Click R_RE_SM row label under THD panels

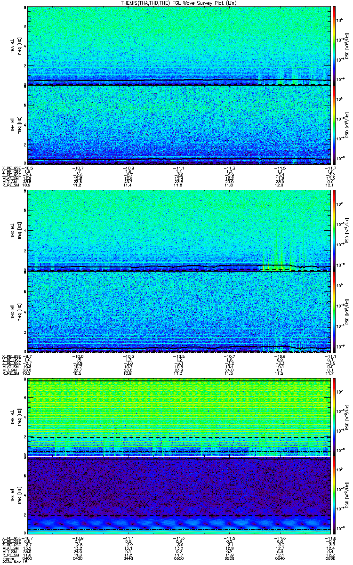(x=10, y=373)
